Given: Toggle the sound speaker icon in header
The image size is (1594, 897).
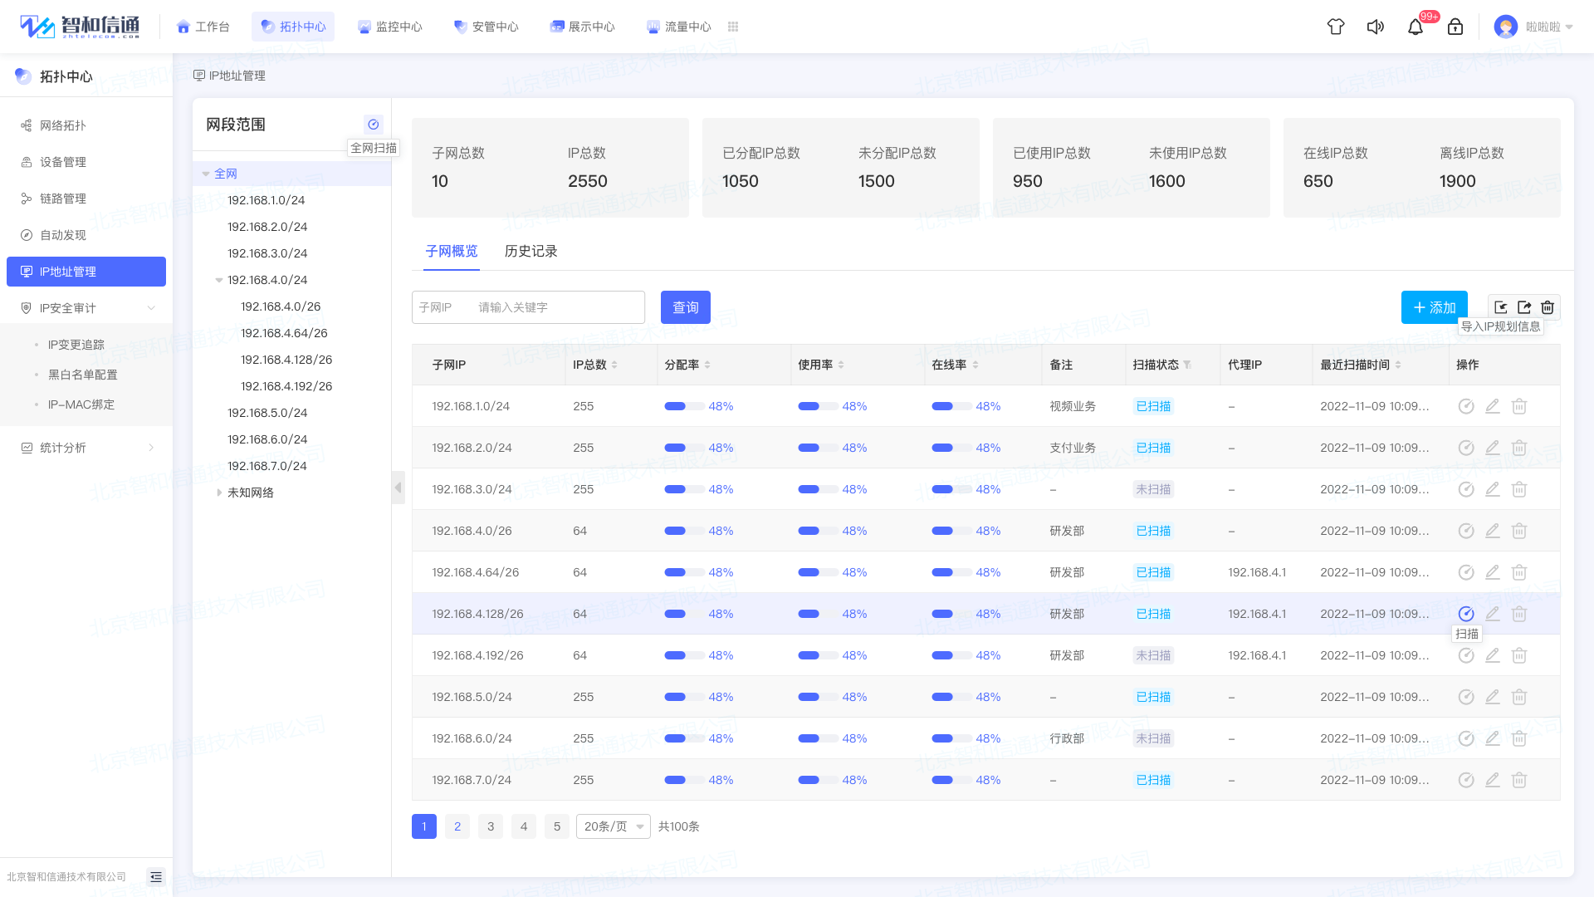Looking at the screenshot, I should 1376,27.
